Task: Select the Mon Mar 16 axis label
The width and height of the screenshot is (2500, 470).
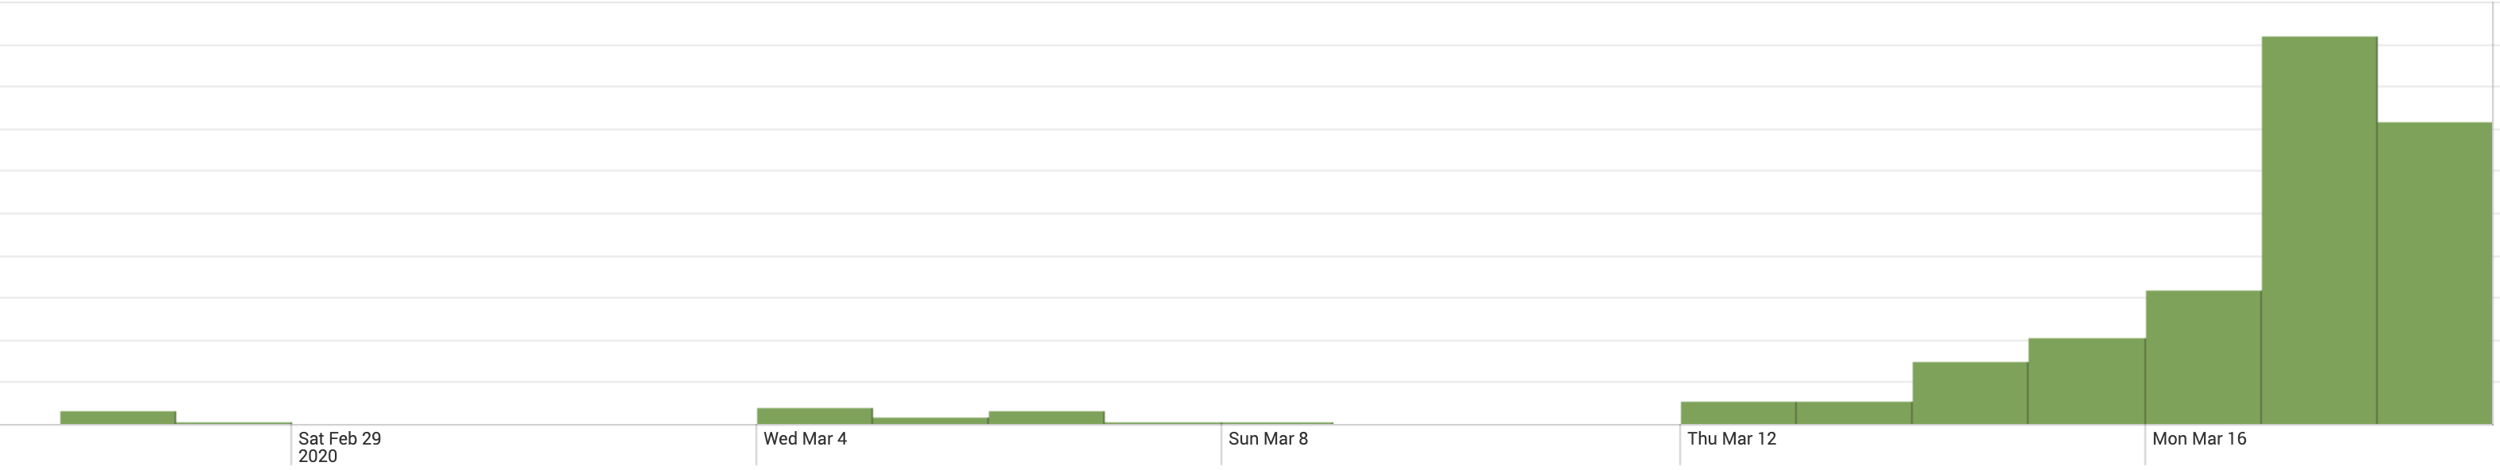Action: pos(2199,439)
